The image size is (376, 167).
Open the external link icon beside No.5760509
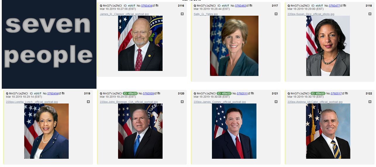(156, 93)
